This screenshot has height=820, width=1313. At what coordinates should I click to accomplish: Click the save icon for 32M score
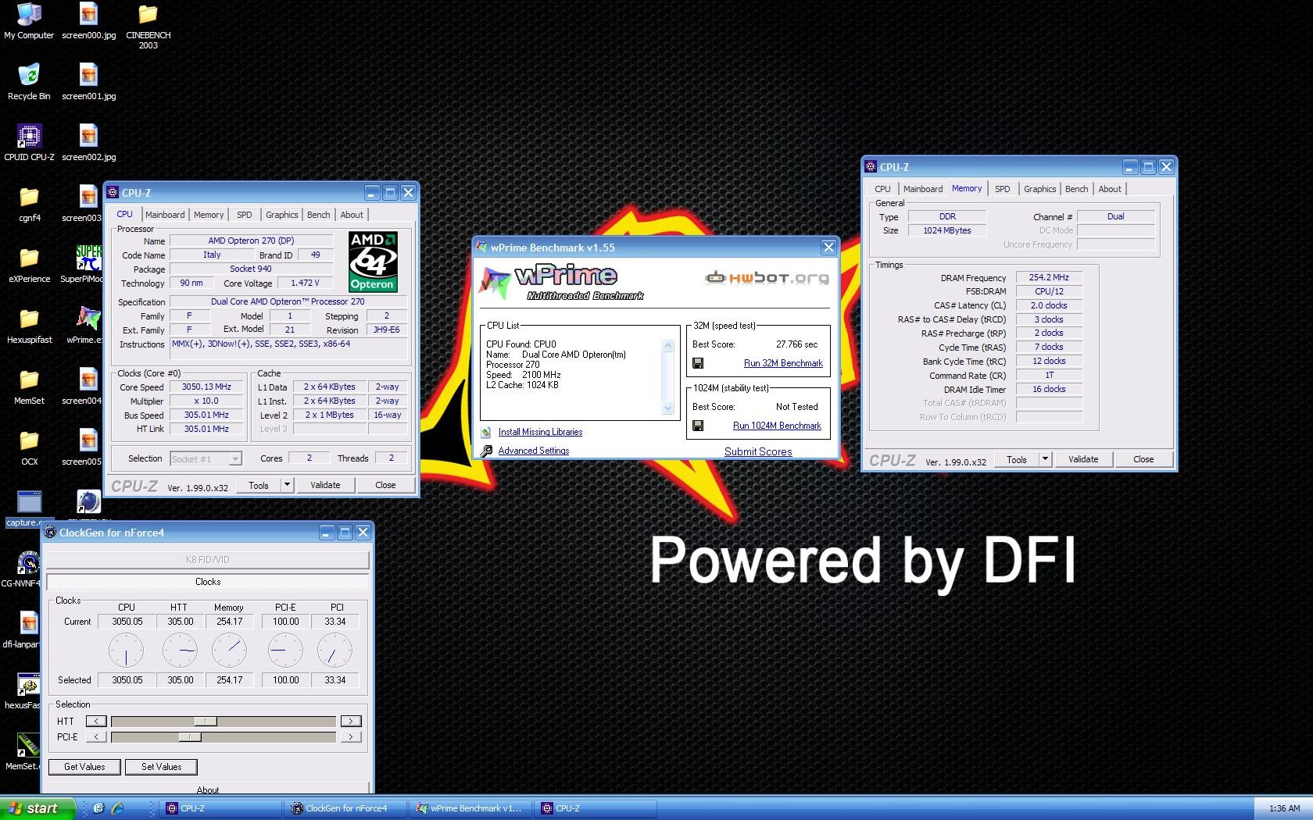(698, 363)
